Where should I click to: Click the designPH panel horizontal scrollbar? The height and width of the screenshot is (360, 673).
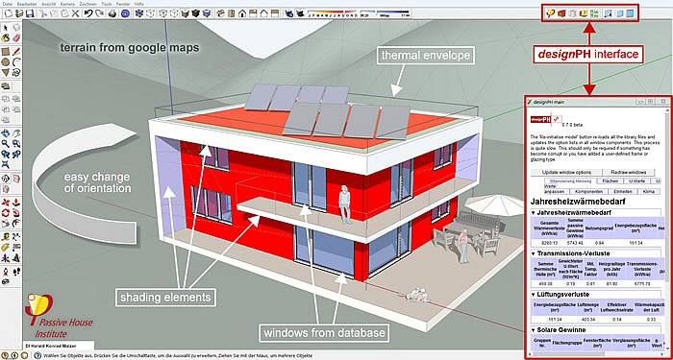point(596,355)
